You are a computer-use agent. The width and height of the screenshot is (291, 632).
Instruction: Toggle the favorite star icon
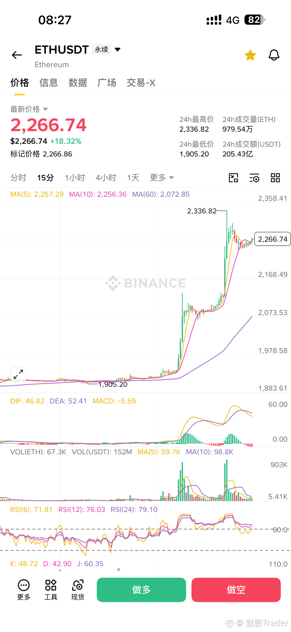tap(250, 55)
